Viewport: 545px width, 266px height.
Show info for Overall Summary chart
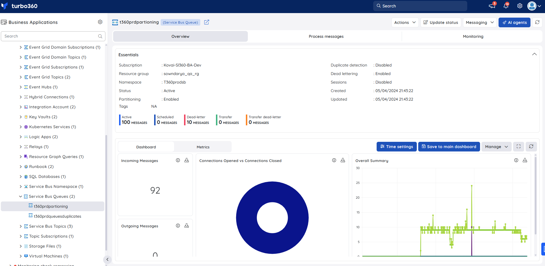(x=516, y=160)
